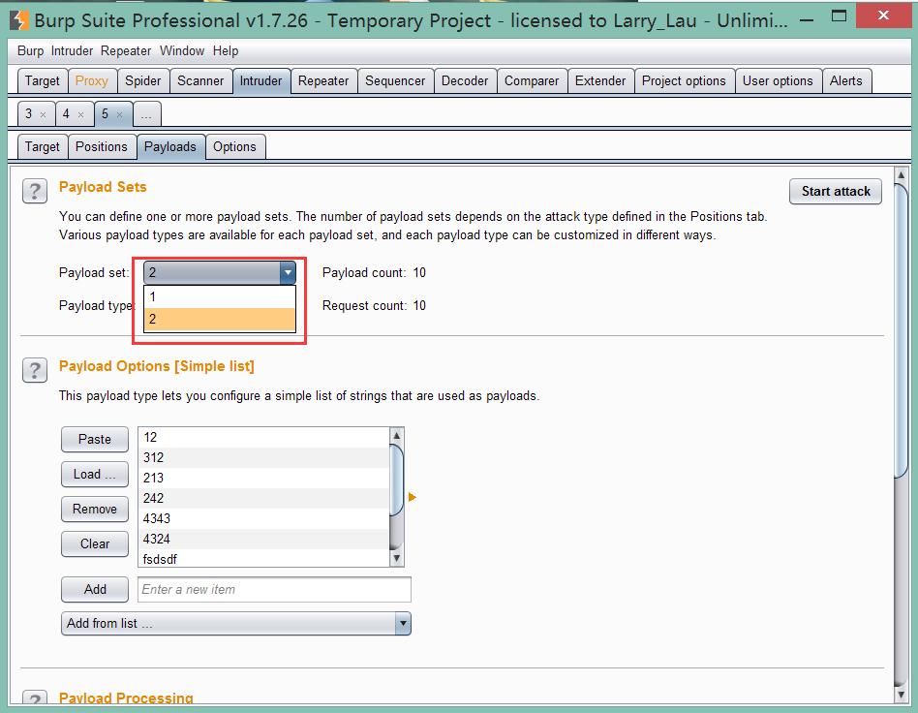This screenshot has width=918, height=713.
Task: Click the Burp Suite logo icon in title bar
Action: click(x=18, y=20)
